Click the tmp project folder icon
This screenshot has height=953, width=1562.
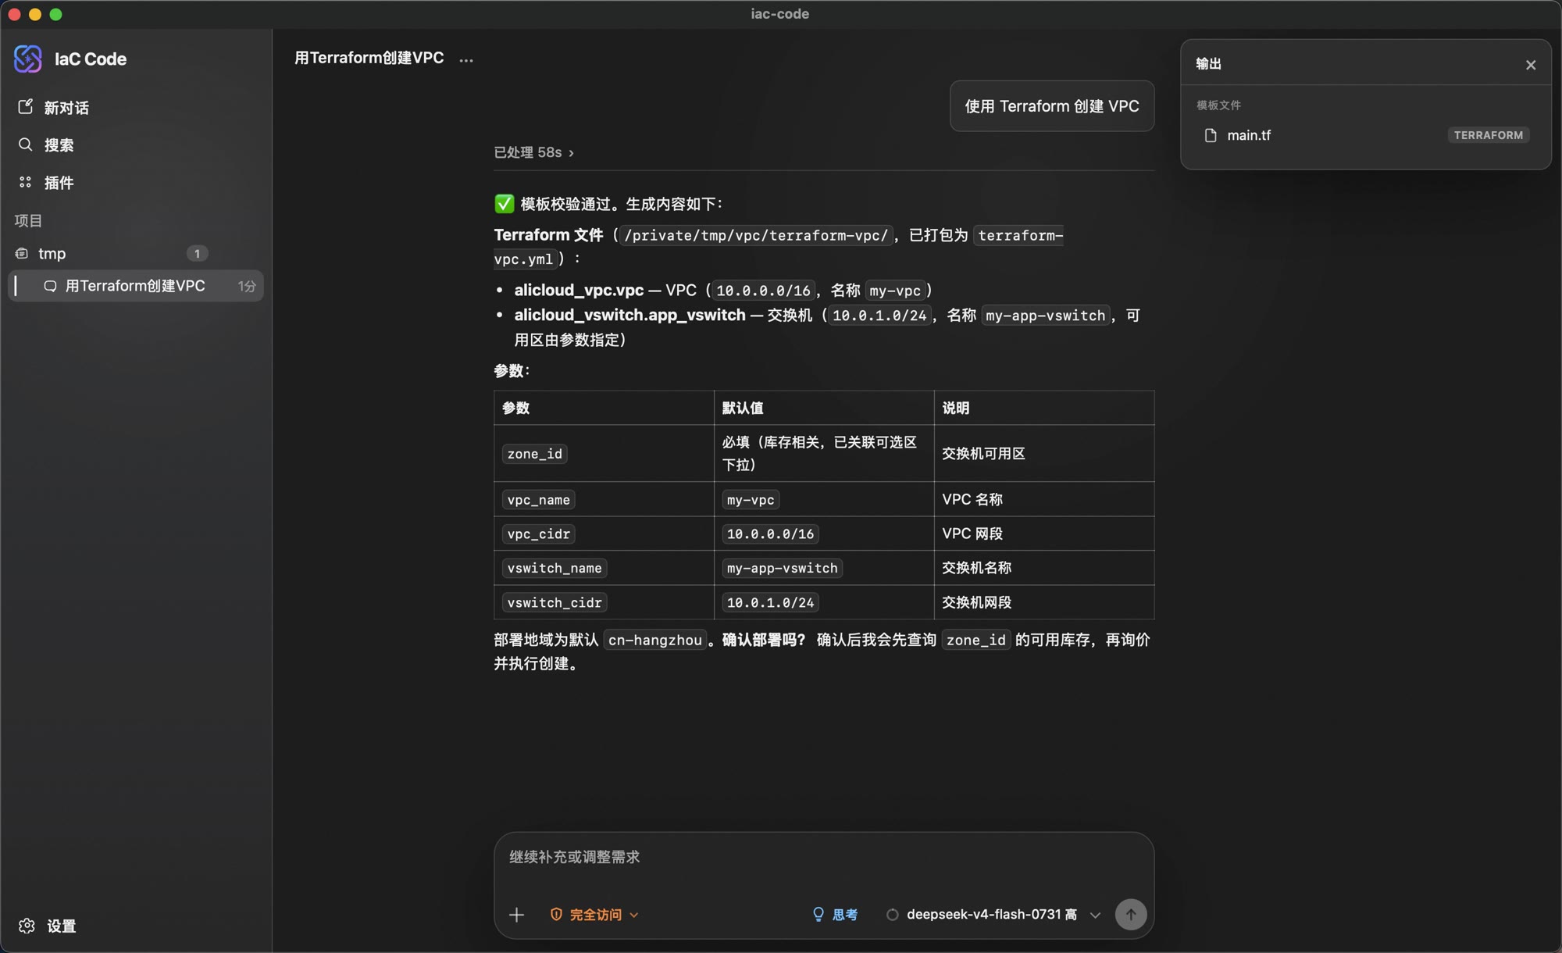tap(22, 253)
